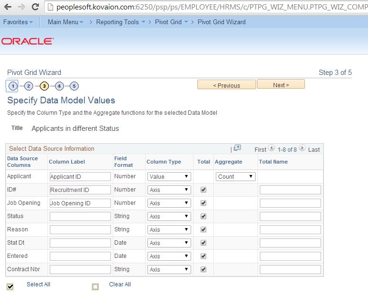This screenshot has height=293, width=368.
Task: Click the browser address bar URL
Action: [x=212, y=7]
